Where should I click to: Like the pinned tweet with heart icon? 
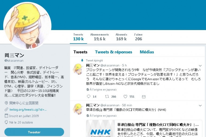tap(125, 96)
